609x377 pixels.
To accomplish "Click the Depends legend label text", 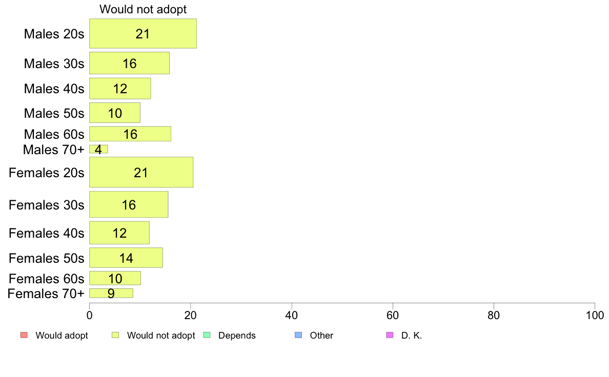I will (237, 336).
